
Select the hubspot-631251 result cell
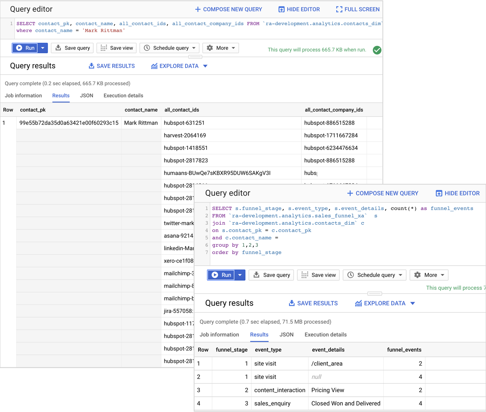[x=184, y=123]
